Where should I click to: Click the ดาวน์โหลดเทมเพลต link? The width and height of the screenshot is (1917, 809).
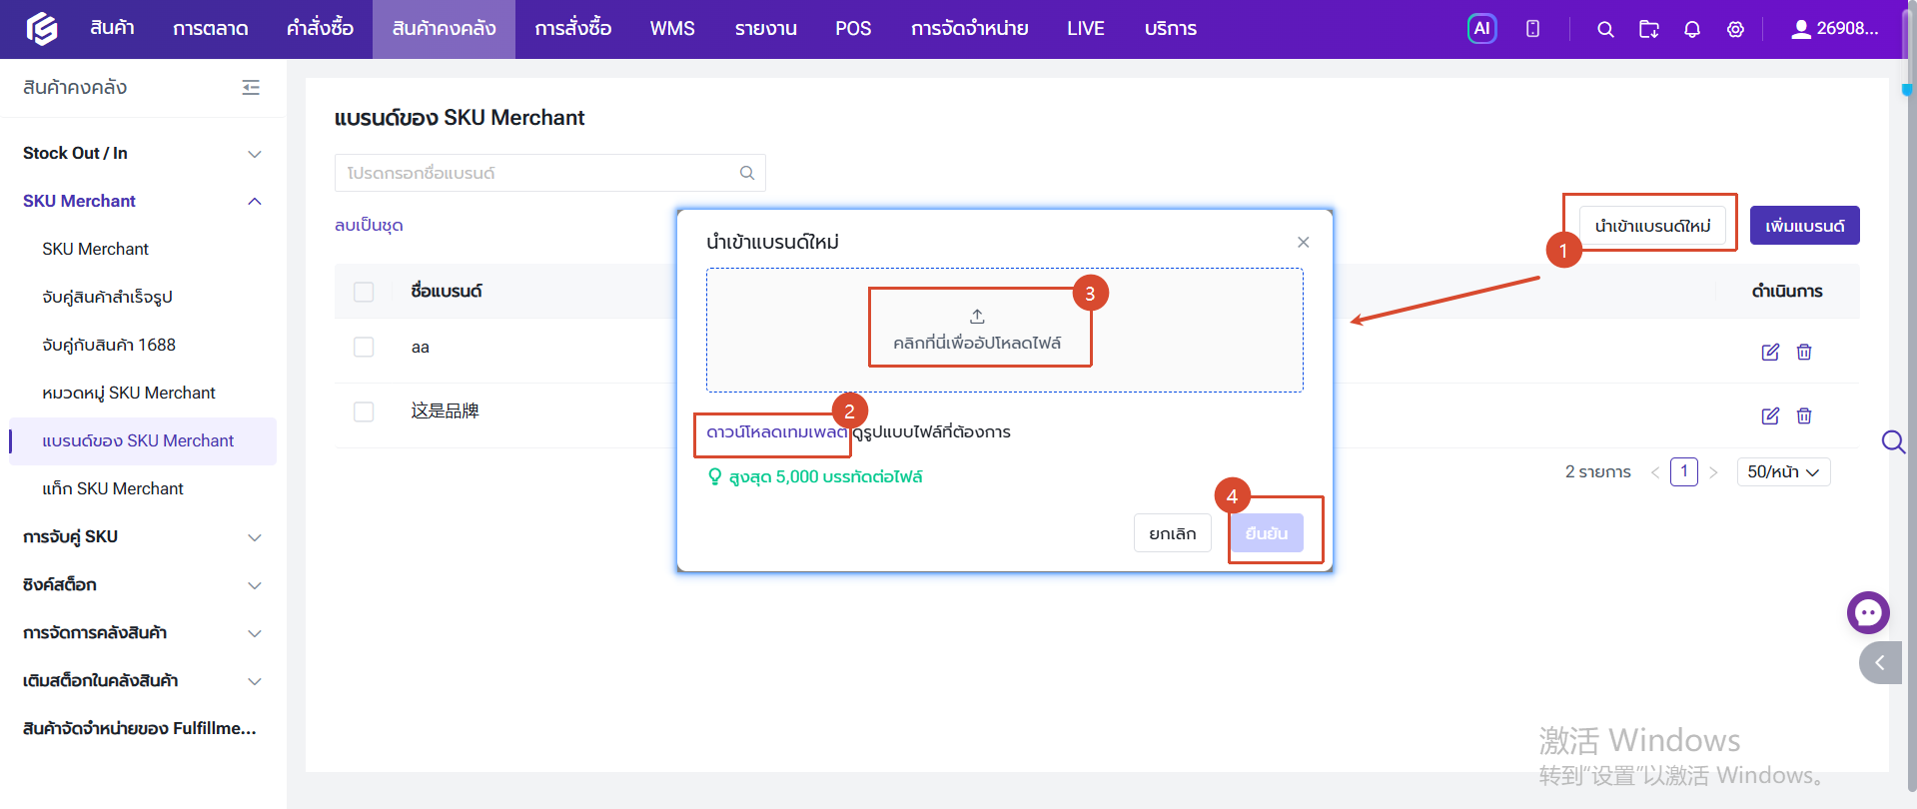click(x=776, y=432)
